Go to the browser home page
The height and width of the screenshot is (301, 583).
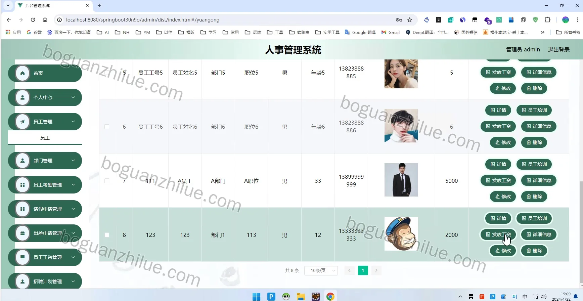pyautogui.click(x=45, y=20)
